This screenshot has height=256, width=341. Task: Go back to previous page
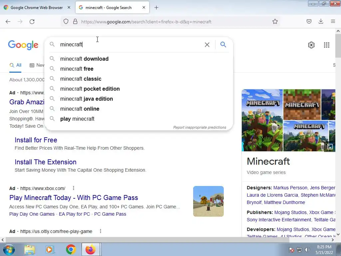point(8,22)
